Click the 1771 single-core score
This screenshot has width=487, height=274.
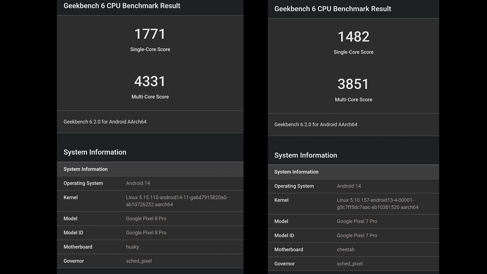(x=150, y=34)
